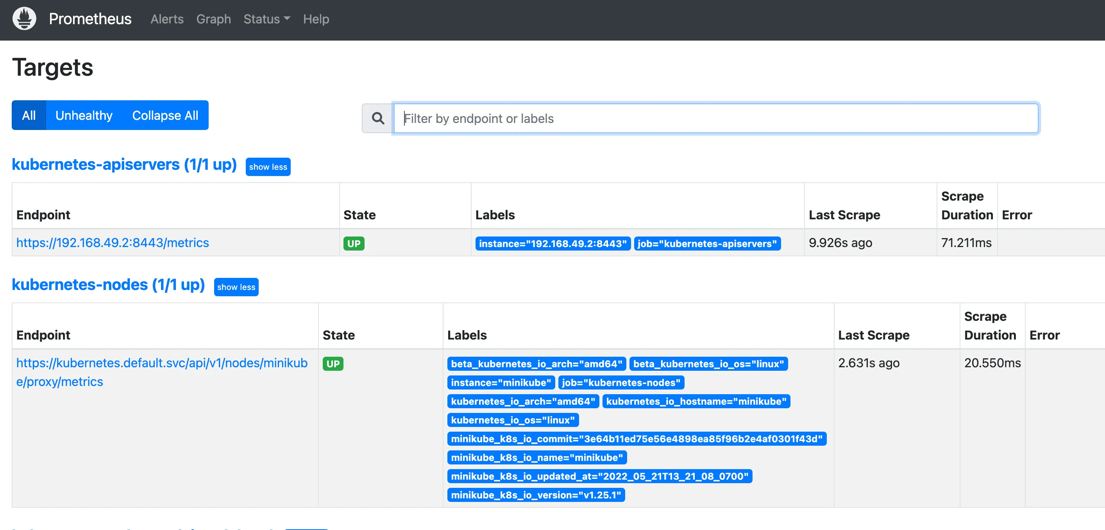The height and width of the screenshot is (530, 1105).
Task: Click the Prometheus flame logo icon
Action: pyautogui.click(x=25, y=19)
